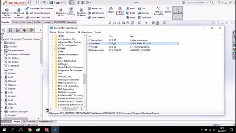Switch to the Model bottom tab
Screen dimensions: 236x133
point(17,122)
